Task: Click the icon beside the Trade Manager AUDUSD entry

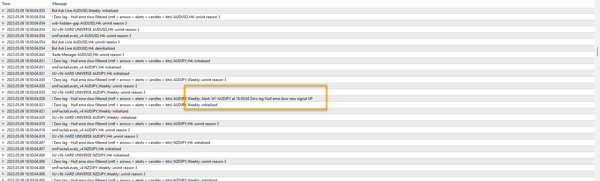Action: coord(3,55)
